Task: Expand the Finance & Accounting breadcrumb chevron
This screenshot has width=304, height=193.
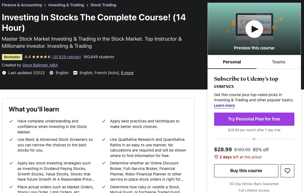Action: (45, 5)
